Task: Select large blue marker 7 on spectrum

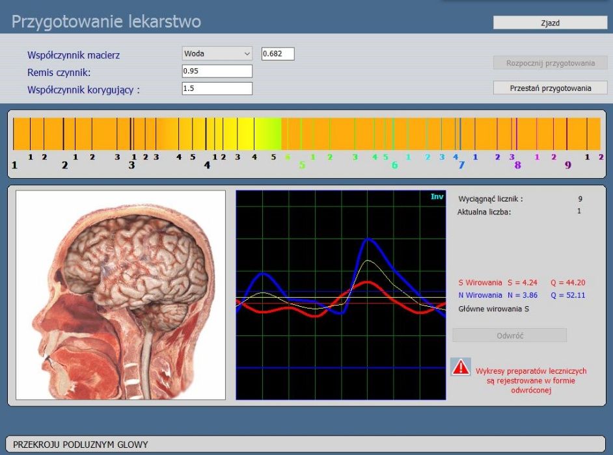Action: click(x=461, y=165)
